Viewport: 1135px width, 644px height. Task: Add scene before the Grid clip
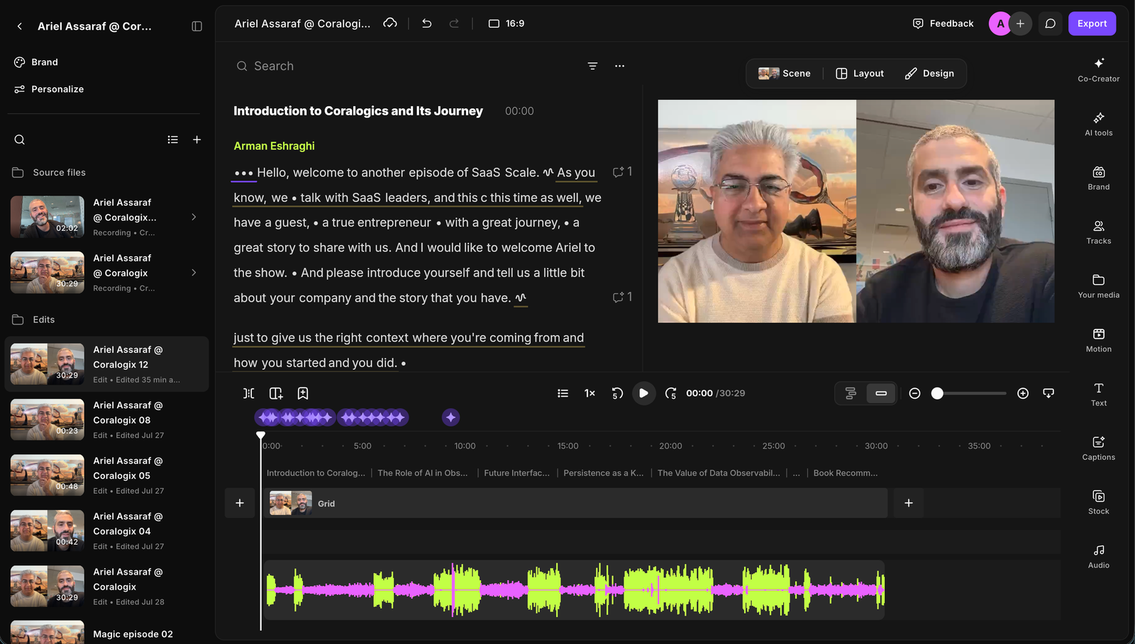coord(240,503)
